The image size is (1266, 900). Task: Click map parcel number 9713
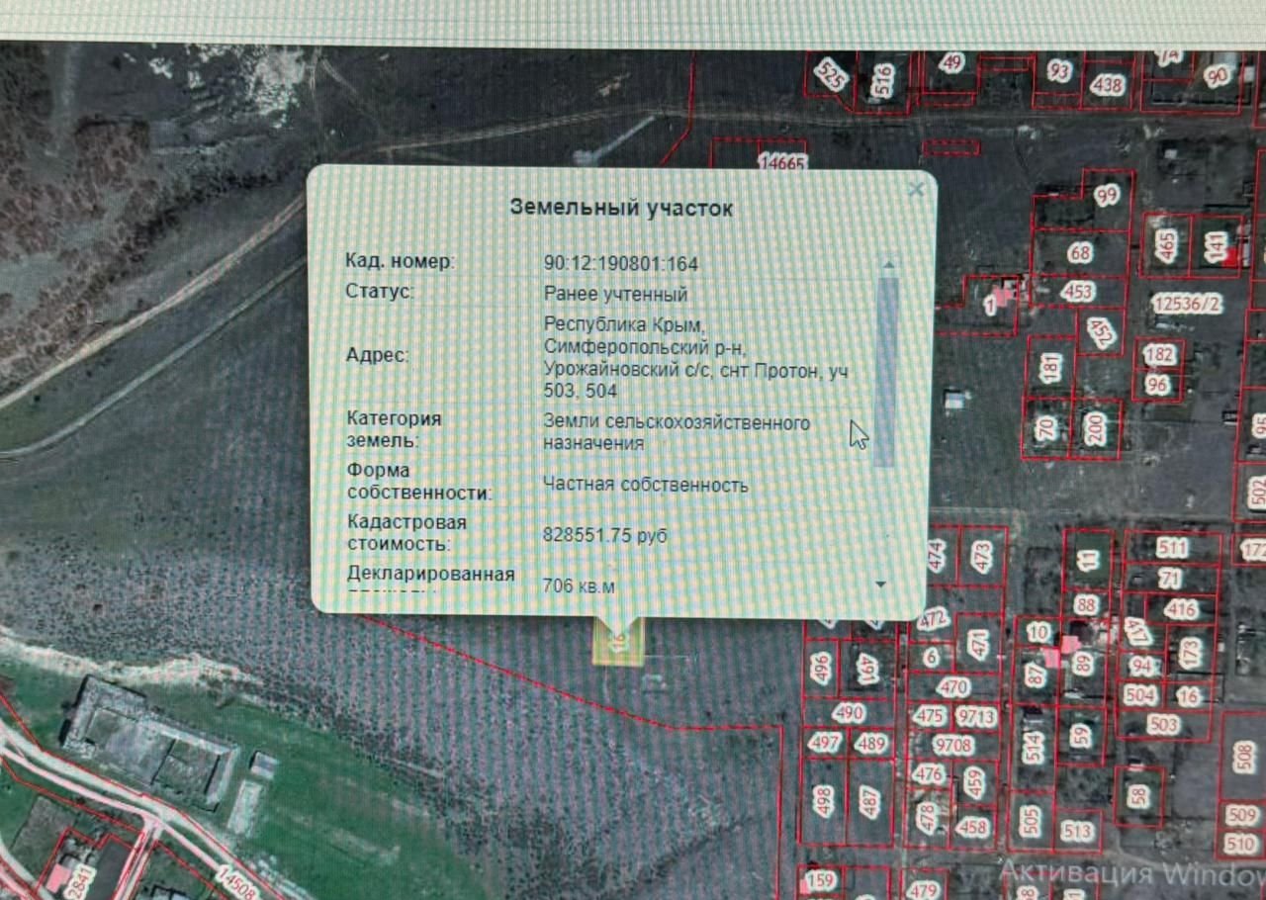(976, 716)
